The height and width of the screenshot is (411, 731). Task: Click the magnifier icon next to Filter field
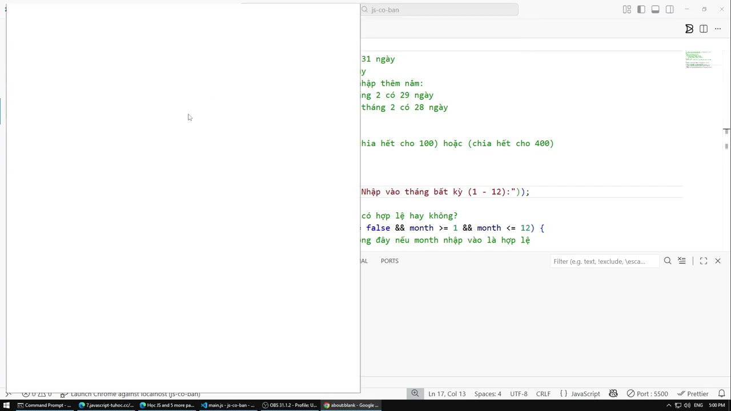[x=668, y=261]
